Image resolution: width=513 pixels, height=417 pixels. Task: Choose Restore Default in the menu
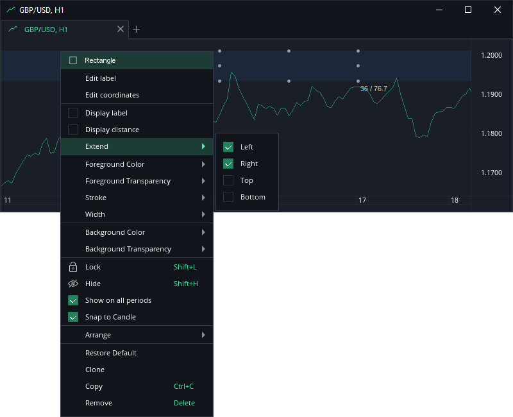(137, 353)
